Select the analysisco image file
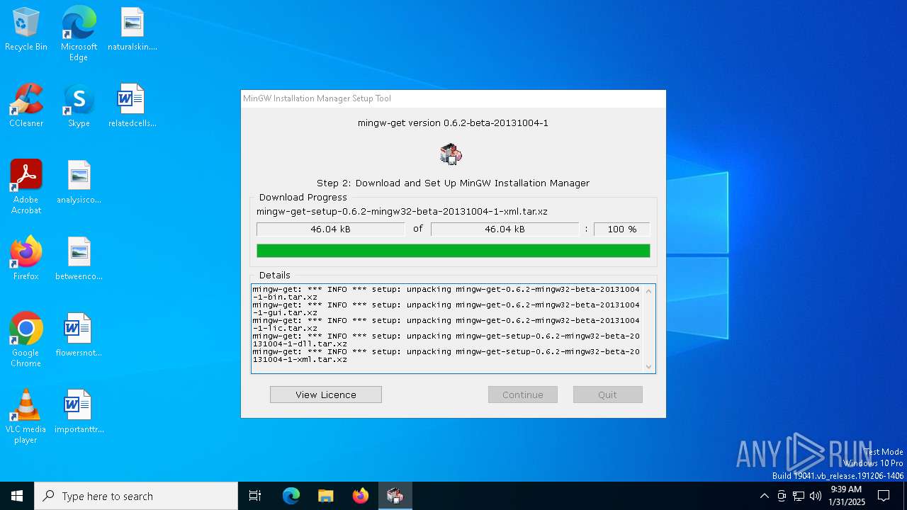This screenshot has height=510, width=907. click(79, 183)
